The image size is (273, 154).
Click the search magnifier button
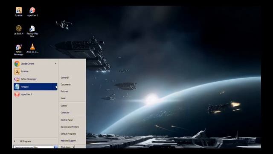click(56, 147)
